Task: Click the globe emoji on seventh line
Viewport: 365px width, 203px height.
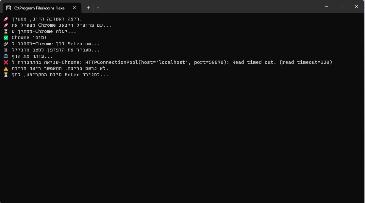Action: 6,56
